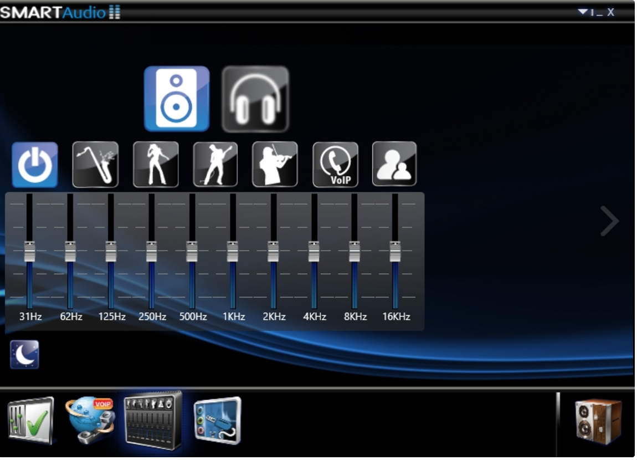Open the title bar dropdown arrow menu
The width and height of the screenshot is (637, 460).
pos(582,12)
